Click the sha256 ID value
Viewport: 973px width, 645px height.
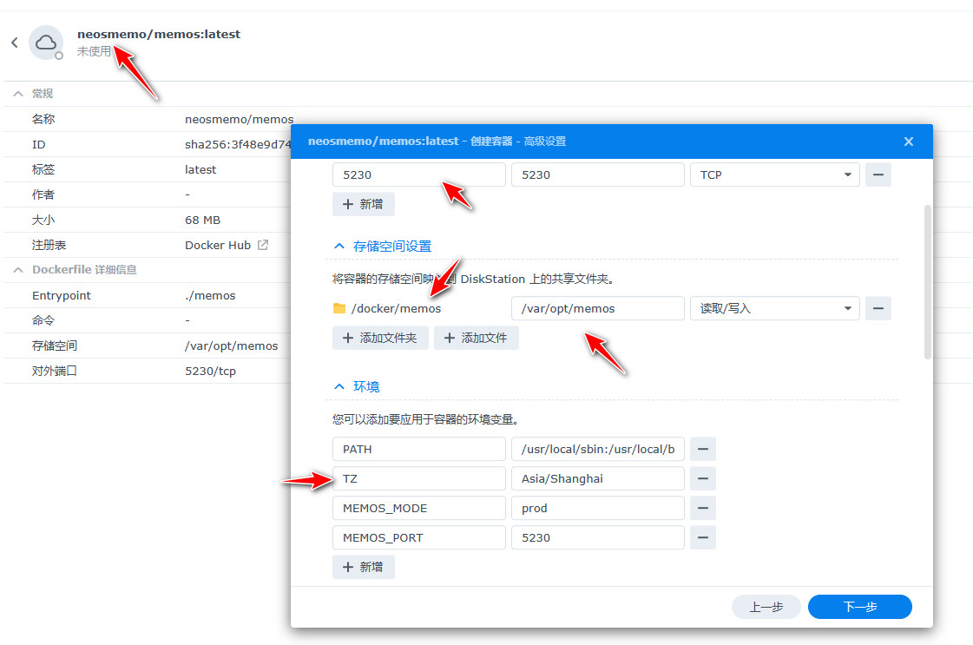pos(238,145)
